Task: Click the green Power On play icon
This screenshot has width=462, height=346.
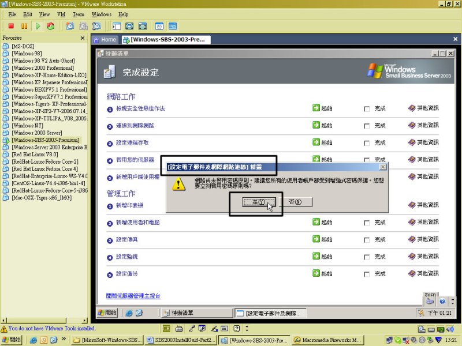Action: (x=38, y=26)
